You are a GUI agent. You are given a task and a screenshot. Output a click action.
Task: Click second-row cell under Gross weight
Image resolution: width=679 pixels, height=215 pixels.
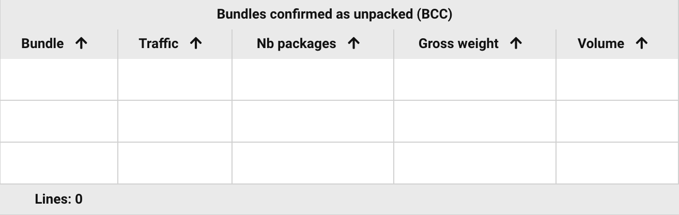pos(474,121)
